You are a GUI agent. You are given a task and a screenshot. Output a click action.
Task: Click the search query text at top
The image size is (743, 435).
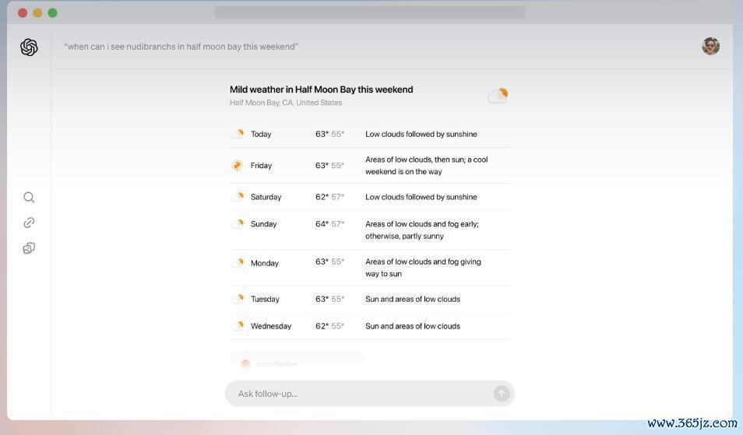(181, 47)
